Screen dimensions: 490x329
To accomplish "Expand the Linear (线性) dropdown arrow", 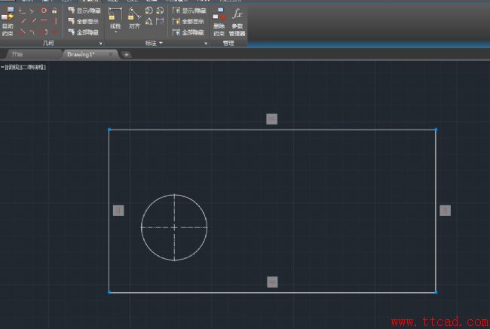I will pos(115,32).
